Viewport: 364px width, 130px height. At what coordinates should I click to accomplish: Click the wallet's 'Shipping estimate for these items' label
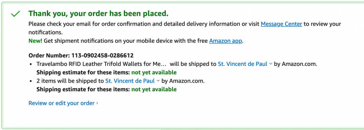(83, 72)
